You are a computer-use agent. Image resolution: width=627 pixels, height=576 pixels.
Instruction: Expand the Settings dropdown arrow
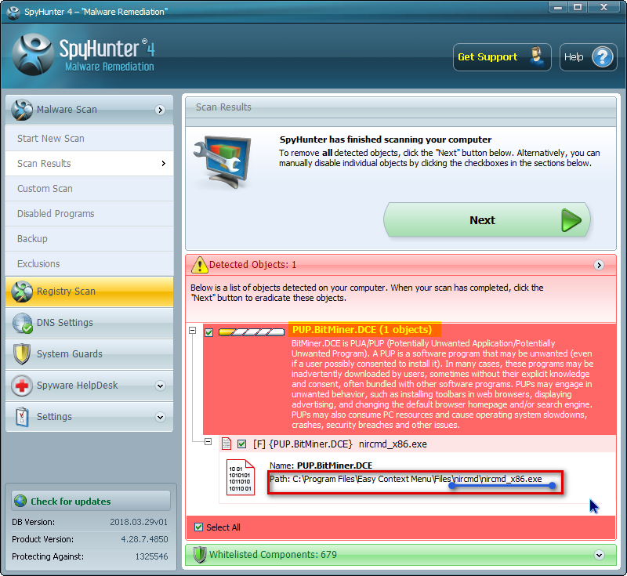(x=161, y=418)
